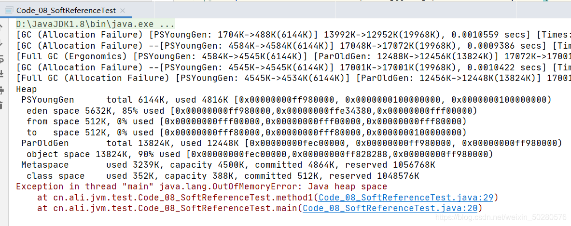Open the Code_08_SoftReferenceTest.java:20 stack trace link

click(x=390, y=209)
